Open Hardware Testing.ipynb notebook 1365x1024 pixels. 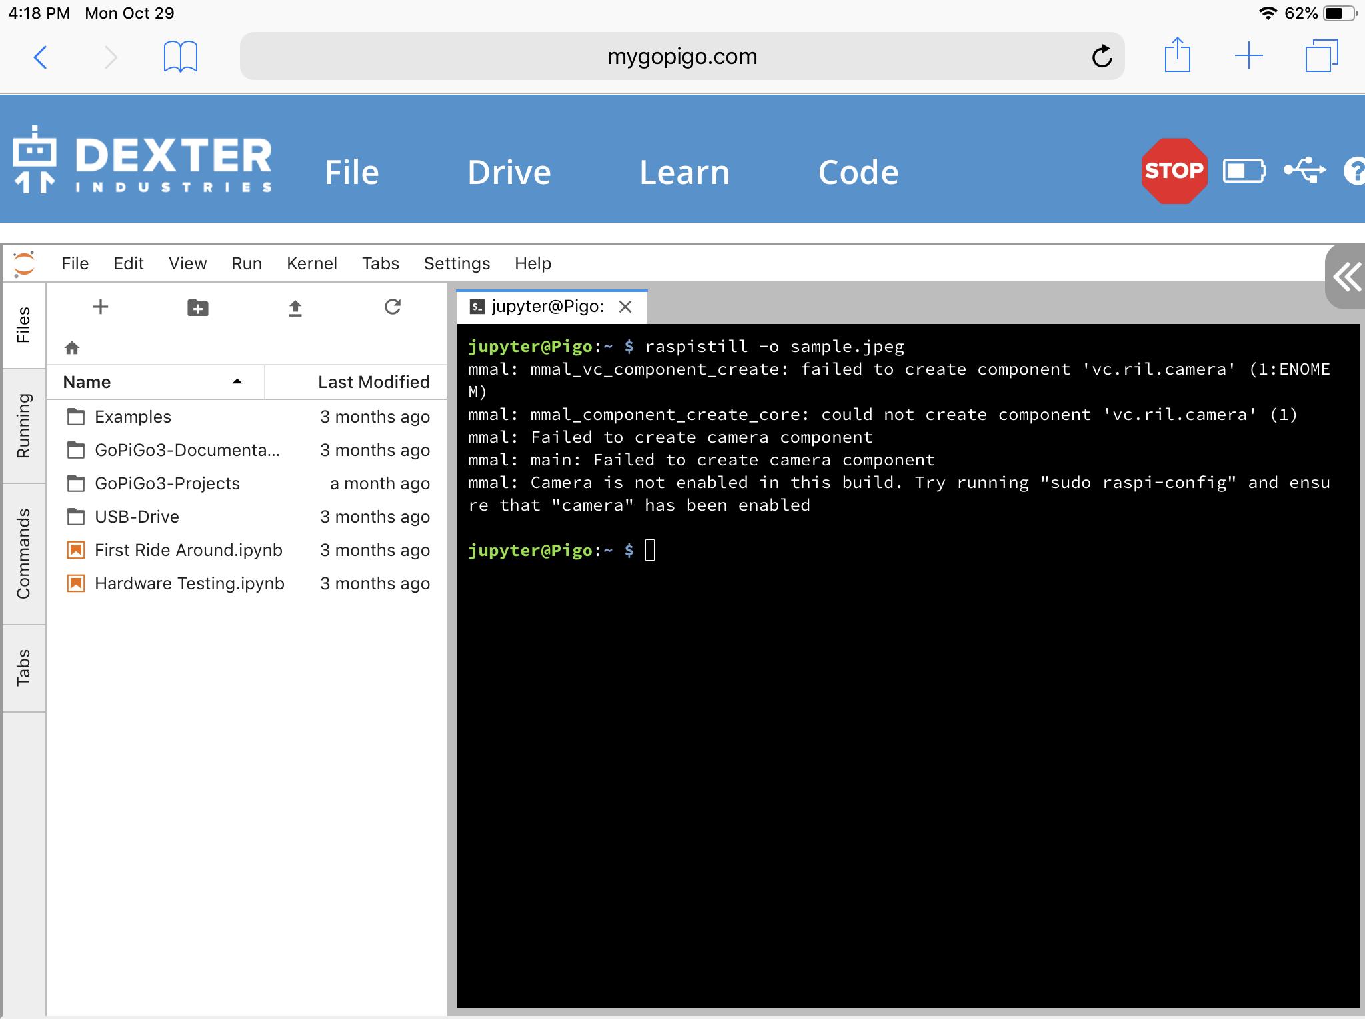(x=189, y=583)
